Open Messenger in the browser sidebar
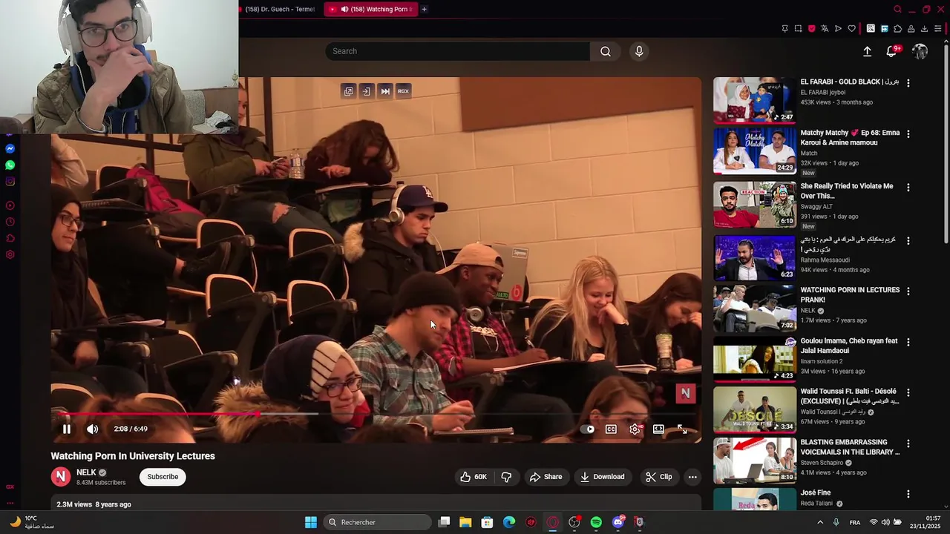This screenshot has width=950, height=534. (x=10, y=149)
